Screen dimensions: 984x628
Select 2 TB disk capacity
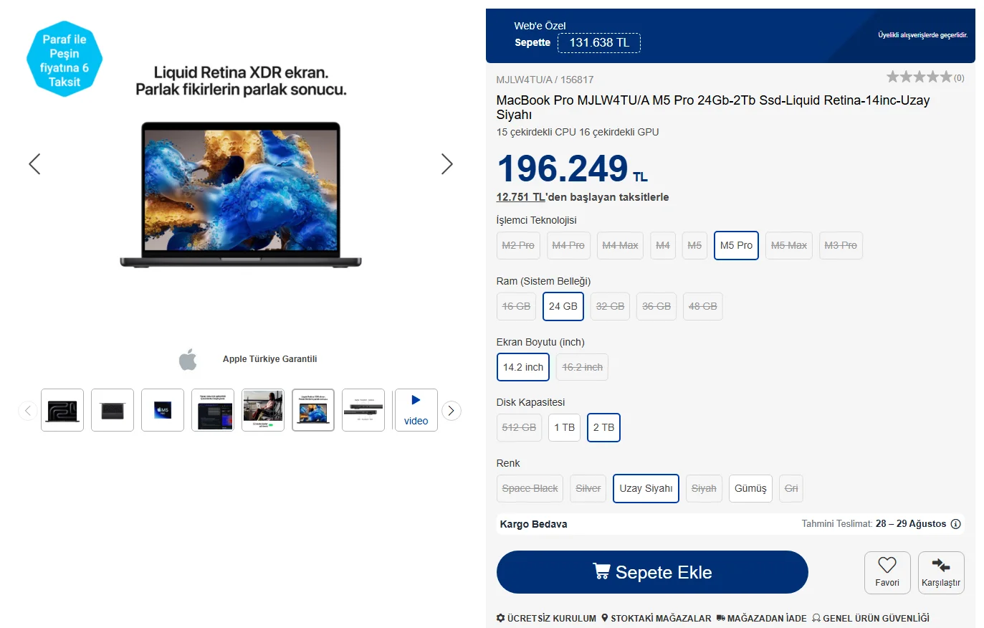(x=603, y=427)
